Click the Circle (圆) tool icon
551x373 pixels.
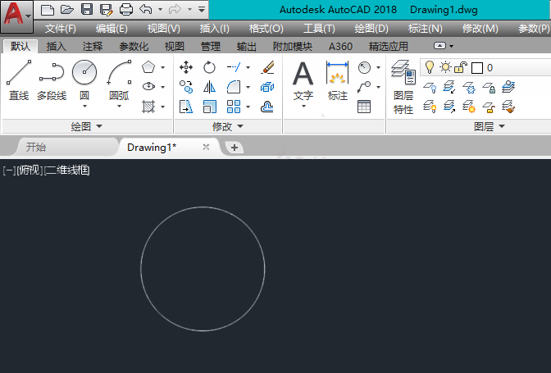[x=84, y=73]
